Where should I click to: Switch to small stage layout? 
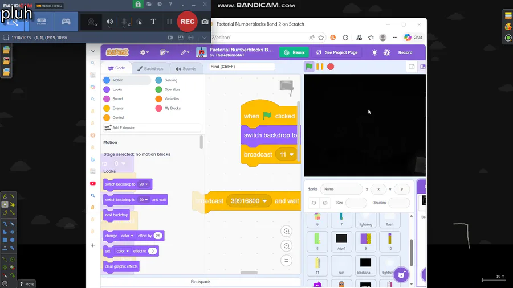click(412, 67)
